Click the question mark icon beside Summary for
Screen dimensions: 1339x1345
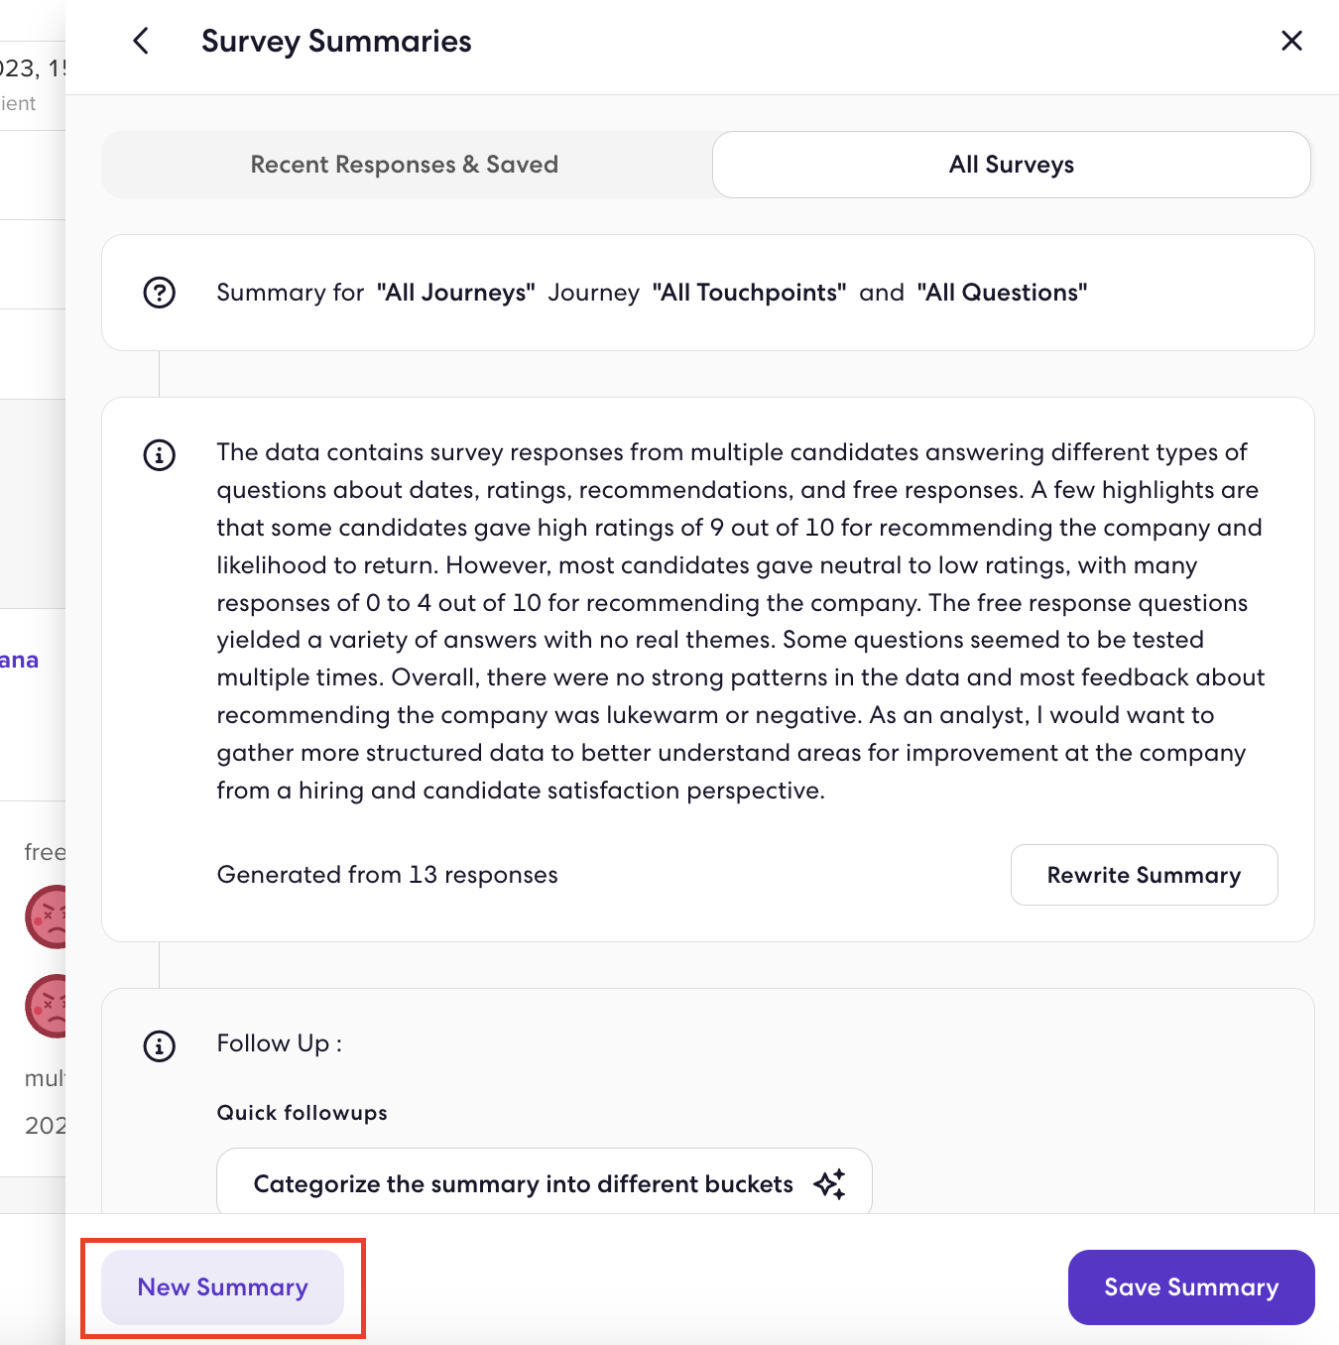click(160, 293)
